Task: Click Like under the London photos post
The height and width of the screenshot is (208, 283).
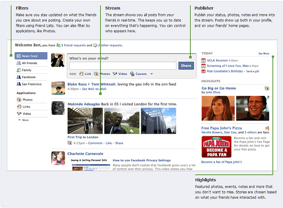Action: click(109, 143)
